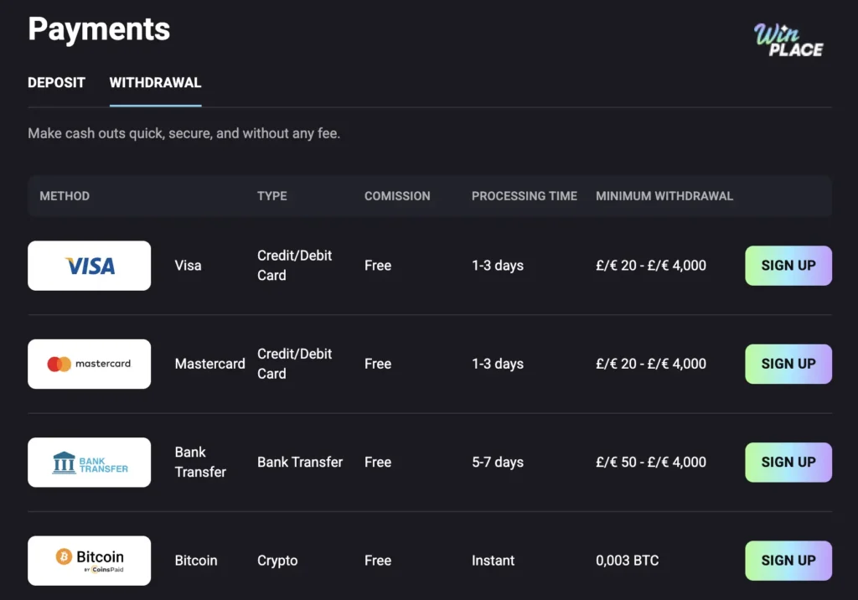Click the Mastercard logo

(x=89, y=364)
